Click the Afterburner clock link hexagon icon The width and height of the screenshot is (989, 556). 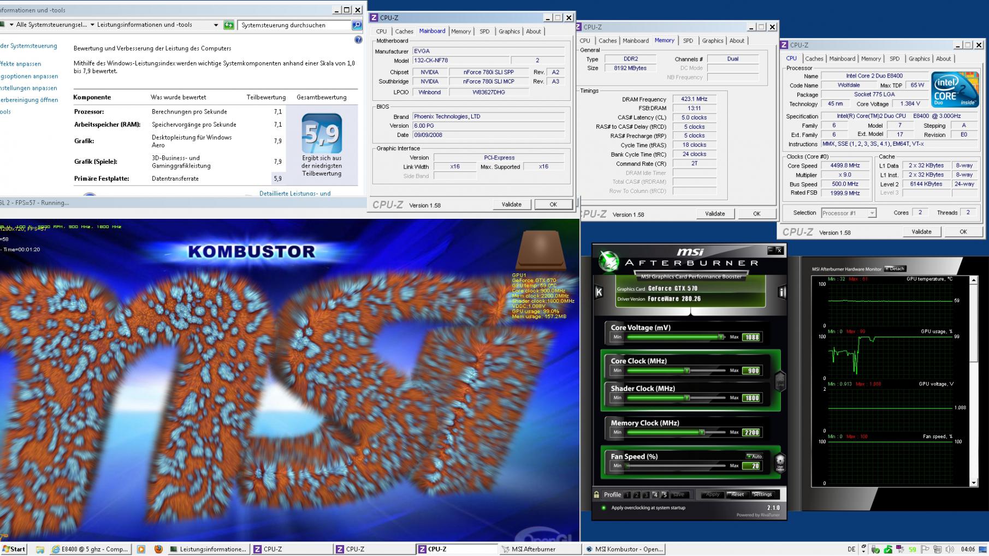click(x=780, y=380)
